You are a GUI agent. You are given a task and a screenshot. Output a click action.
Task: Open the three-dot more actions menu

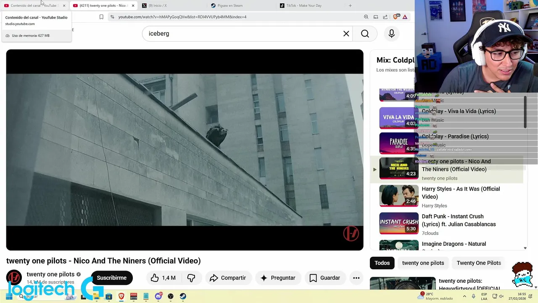coord(356,278)
